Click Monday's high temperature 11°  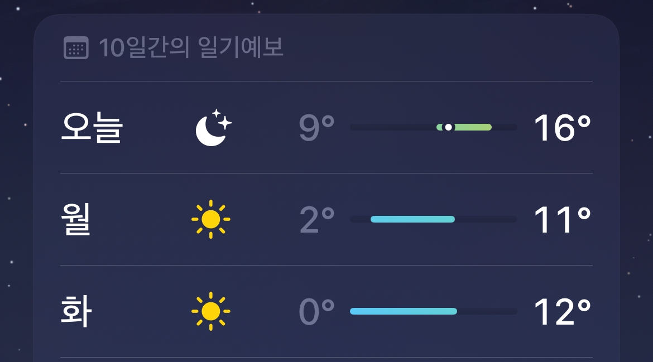coord(562,220)
